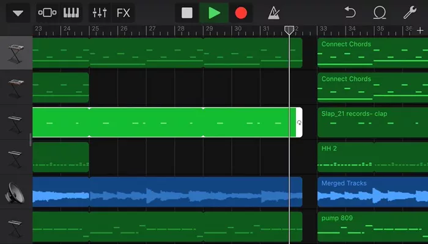Select bottom track region at bar 23
This screenshot has width=428, height=244.
click(61, 227)
